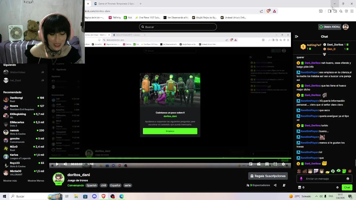Image resolution: width=356 pixels, height=200 pixels.
Task: Open Akujiki Reijou bookmark
Action: tap(204, 17)
